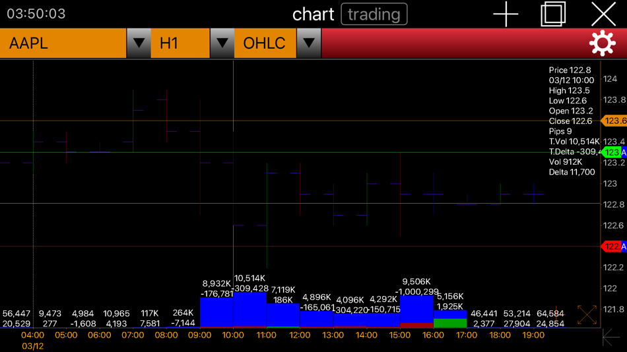Image resolution: width=627 pixels, height=352 pixels.
Task: Jump to chart start with the arrow-bar icon
Action: point(610,337)
